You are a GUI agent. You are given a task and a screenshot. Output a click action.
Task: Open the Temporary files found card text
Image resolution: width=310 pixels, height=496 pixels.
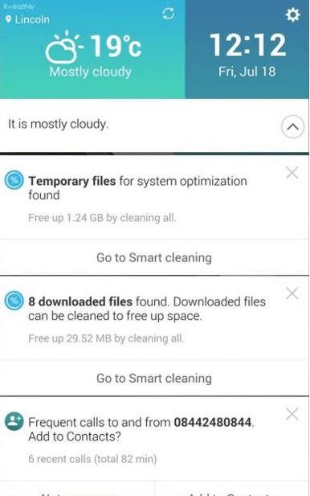138,188
